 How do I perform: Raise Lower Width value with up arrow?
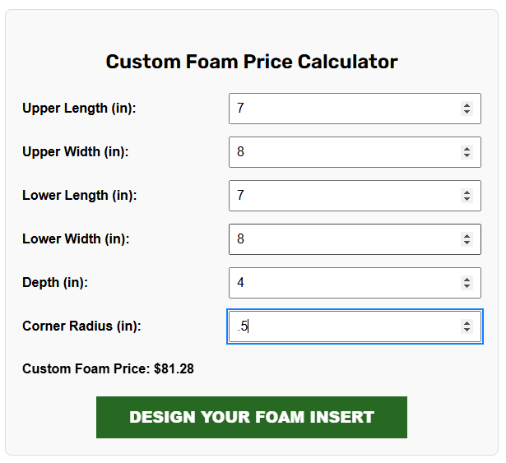467,236
